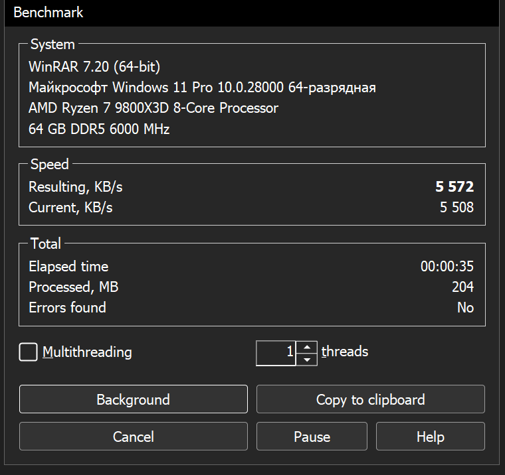Click the Windows 11 Pro version line
This screenshot has height=475, width=505.
pyautogui.click(x=202, y=88)
